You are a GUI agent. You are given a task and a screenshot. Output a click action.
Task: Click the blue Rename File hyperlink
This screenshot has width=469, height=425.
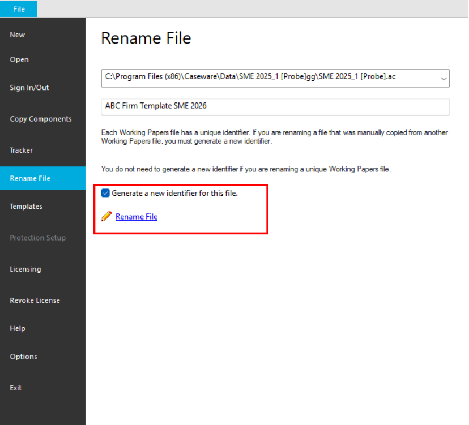coord(137,217)
